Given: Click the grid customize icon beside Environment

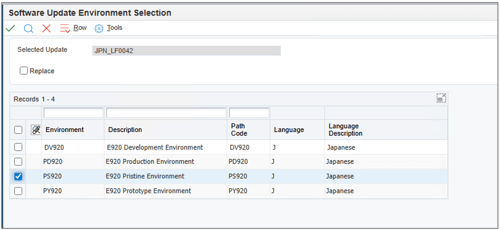Looking at the screenshot, I should coord(36,130).
